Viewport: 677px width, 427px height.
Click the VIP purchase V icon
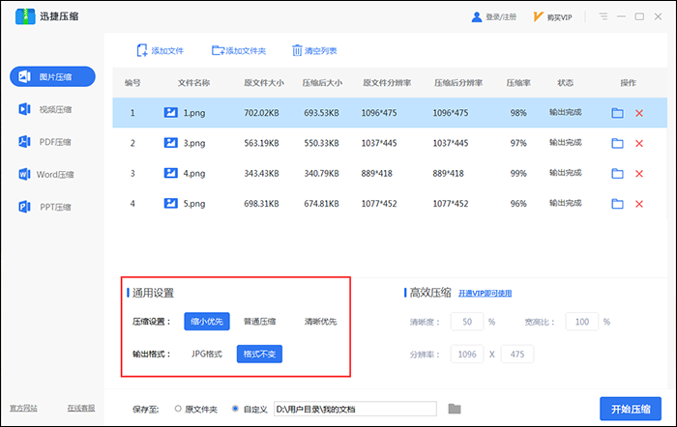click(x=538, y=16)
